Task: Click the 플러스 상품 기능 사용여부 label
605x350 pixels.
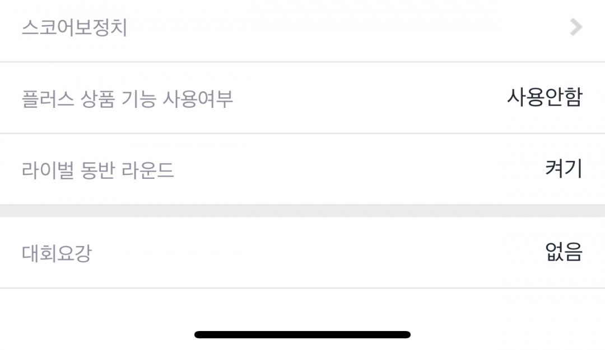Action: click(x=127, y=99)
